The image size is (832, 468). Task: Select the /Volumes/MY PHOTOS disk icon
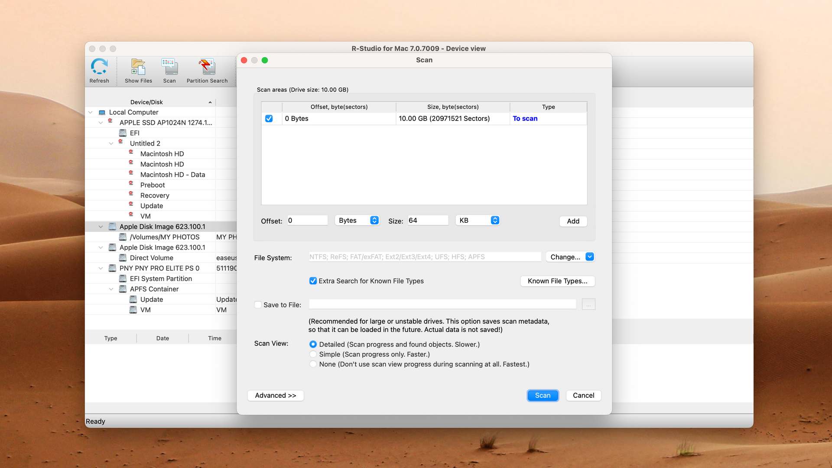coord(123,237)
